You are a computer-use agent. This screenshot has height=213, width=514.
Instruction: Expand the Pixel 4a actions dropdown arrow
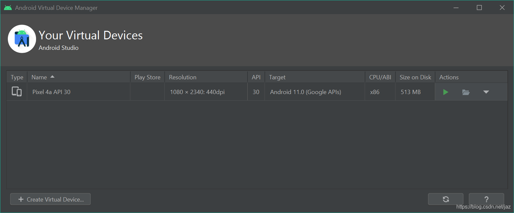tap(486, 92)
